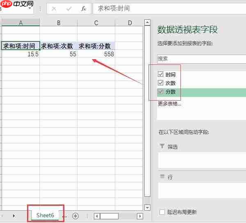Select the cell with value 55
Image resolution: width=246 pixels, height=223 pixels.
point(59,54)
